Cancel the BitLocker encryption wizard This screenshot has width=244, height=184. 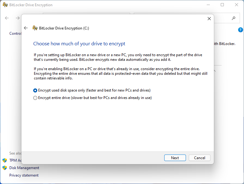[199, 158]
